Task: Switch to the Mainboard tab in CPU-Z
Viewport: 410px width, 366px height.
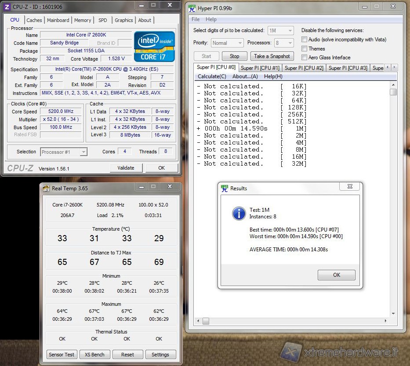Action: pos(58,20)
